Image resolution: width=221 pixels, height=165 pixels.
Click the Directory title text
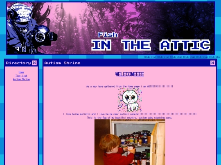[x=18, y=63]
